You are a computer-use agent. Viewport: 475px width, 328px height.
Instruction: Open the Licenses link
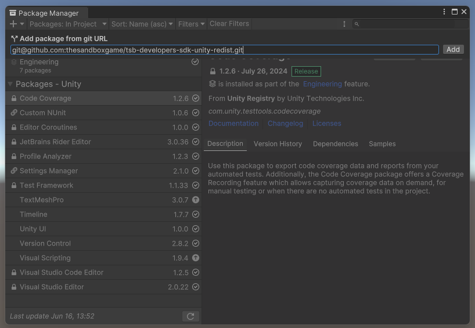pyautogui.click(x=326, y=124)
